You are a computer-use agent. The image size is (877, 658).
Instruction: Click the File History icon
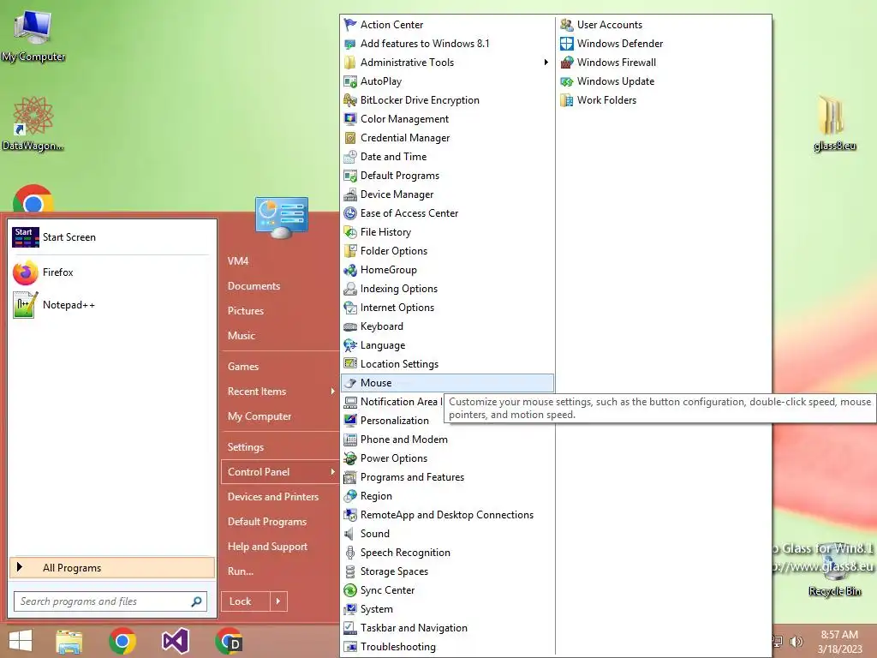[350, 231]
